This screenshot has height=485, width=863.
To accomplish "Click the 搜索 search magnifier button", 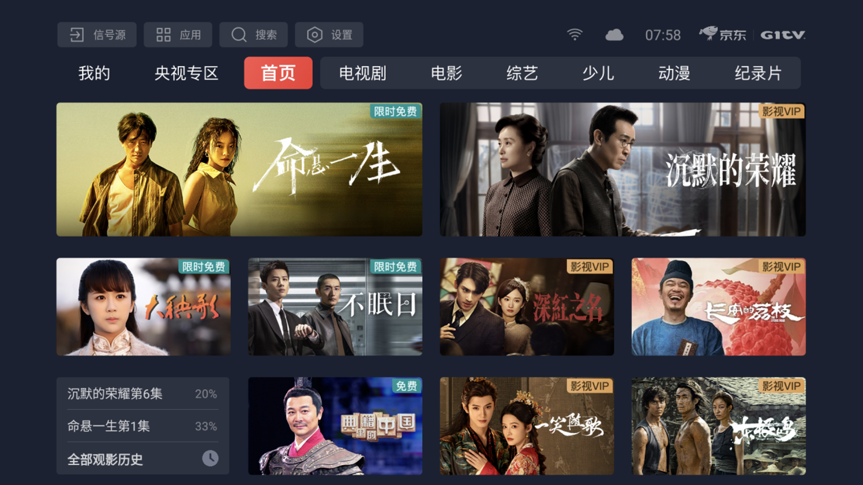I will tap(253, 35).
